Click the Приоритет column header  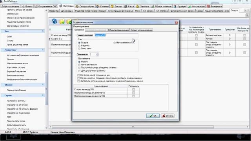[229, 30]
